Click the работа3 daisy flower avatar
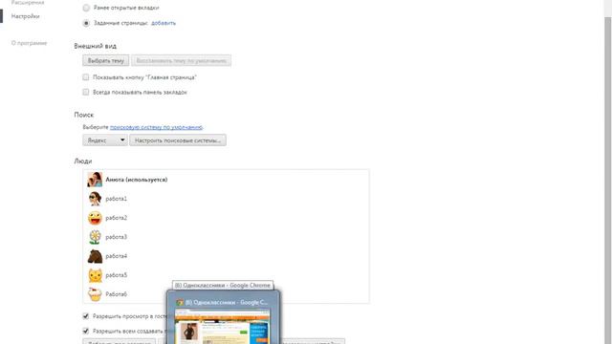This screenshot has width=612, height=344. coord(95,237)
